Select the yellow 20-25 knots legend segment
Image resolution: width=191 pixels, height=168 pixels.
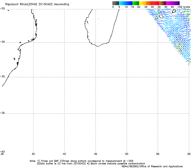(x=142, y=3)
